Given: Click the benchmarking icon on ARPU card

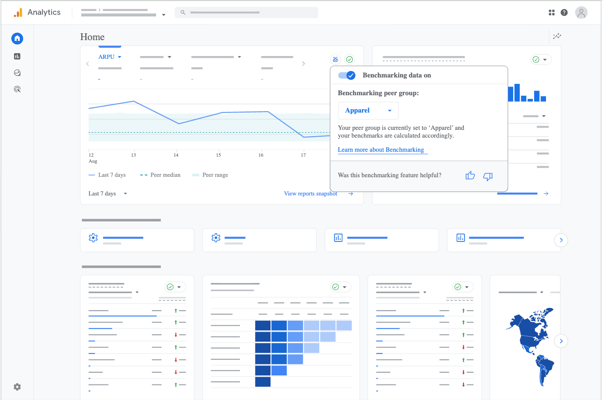Looking at the screenshot, I should pos(336,60).
